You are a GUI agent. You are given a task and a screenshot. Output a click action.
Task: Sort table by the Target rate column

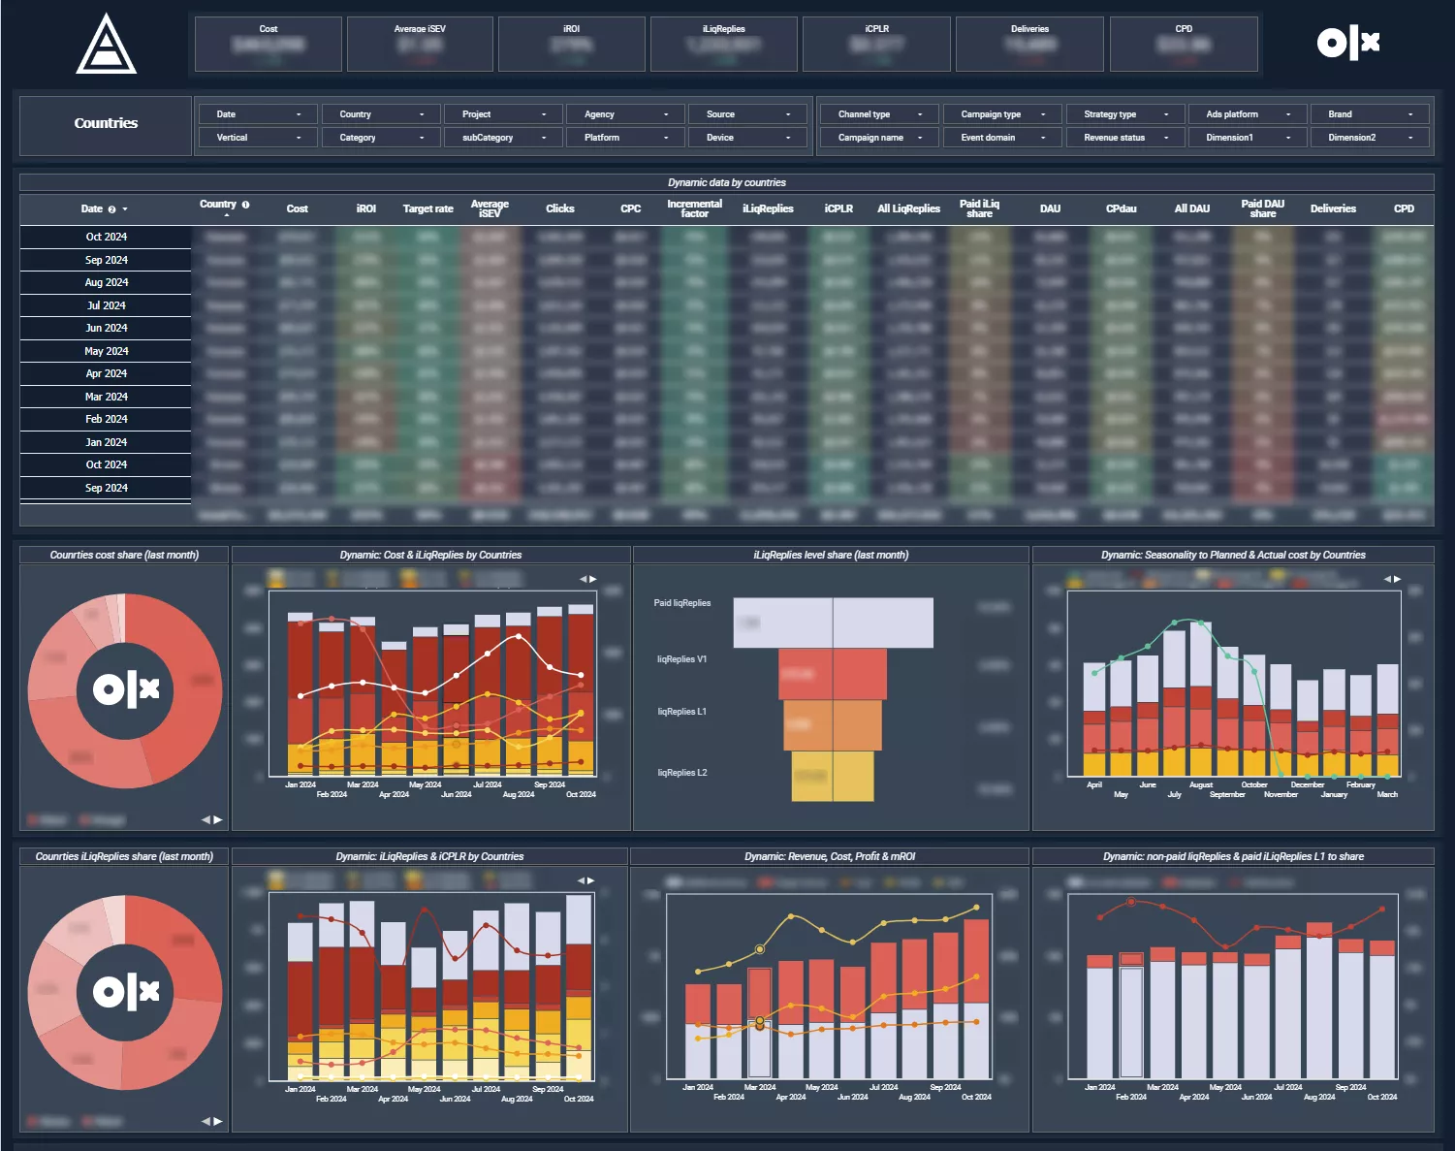[427, 208]
